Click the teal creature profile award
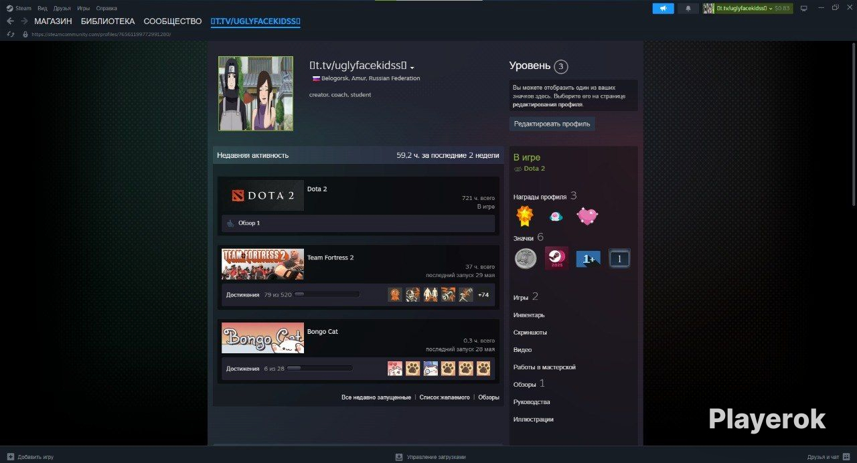857x463 pixels. pyautogui.click(x=556, y=216)
